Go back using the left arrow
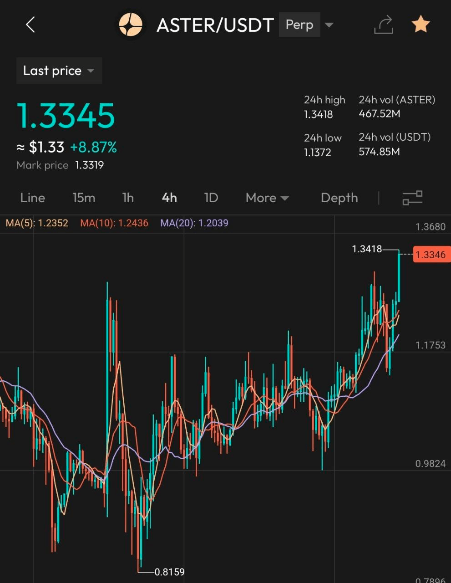 pyautogui.click(x=30, y=25)
